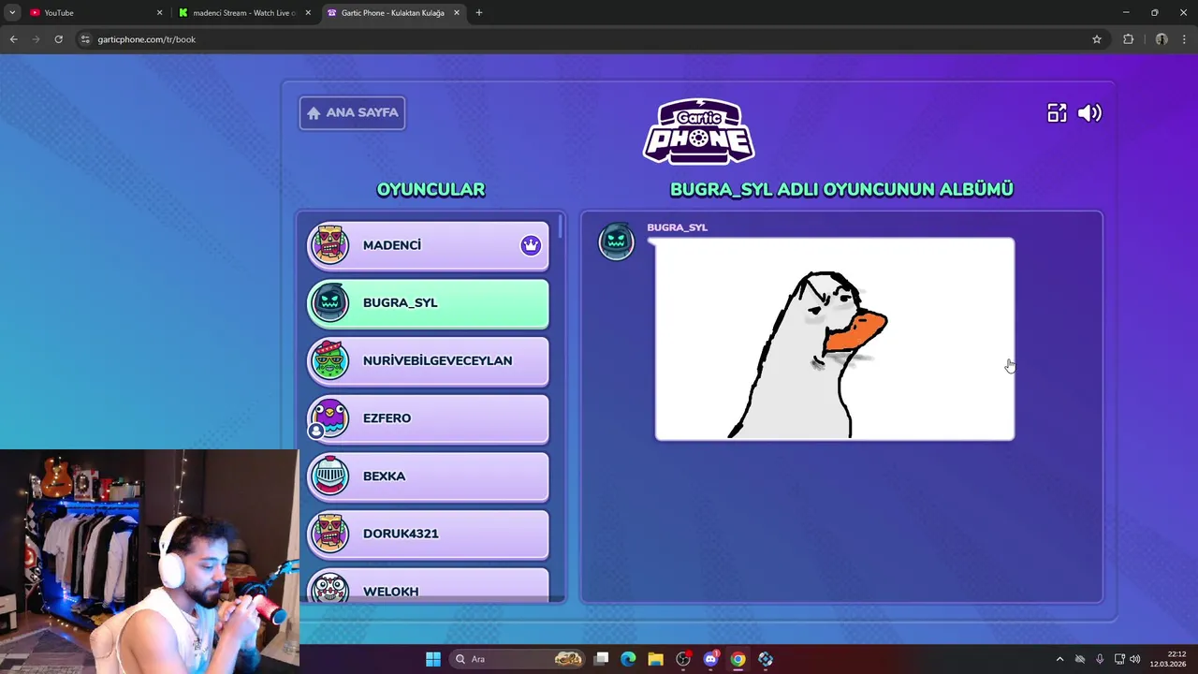Select player DORUK4321 in the list

click(x=428, y=534)
